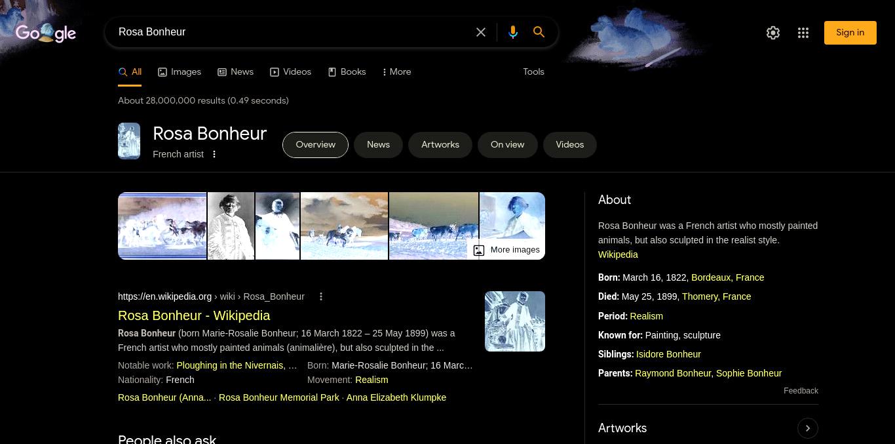This screenshot has height=444, width=895.
Task: Open the Google apps grid icon
Action: click(803, 33)
